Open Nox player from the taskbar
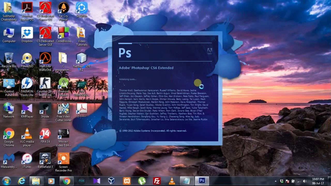 (x=82, y=181)
